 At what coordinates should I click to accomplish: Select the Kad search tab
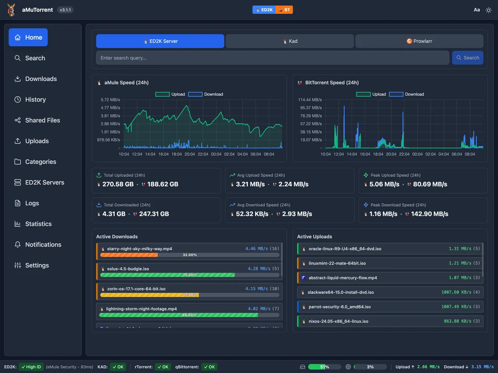point(290,41)
